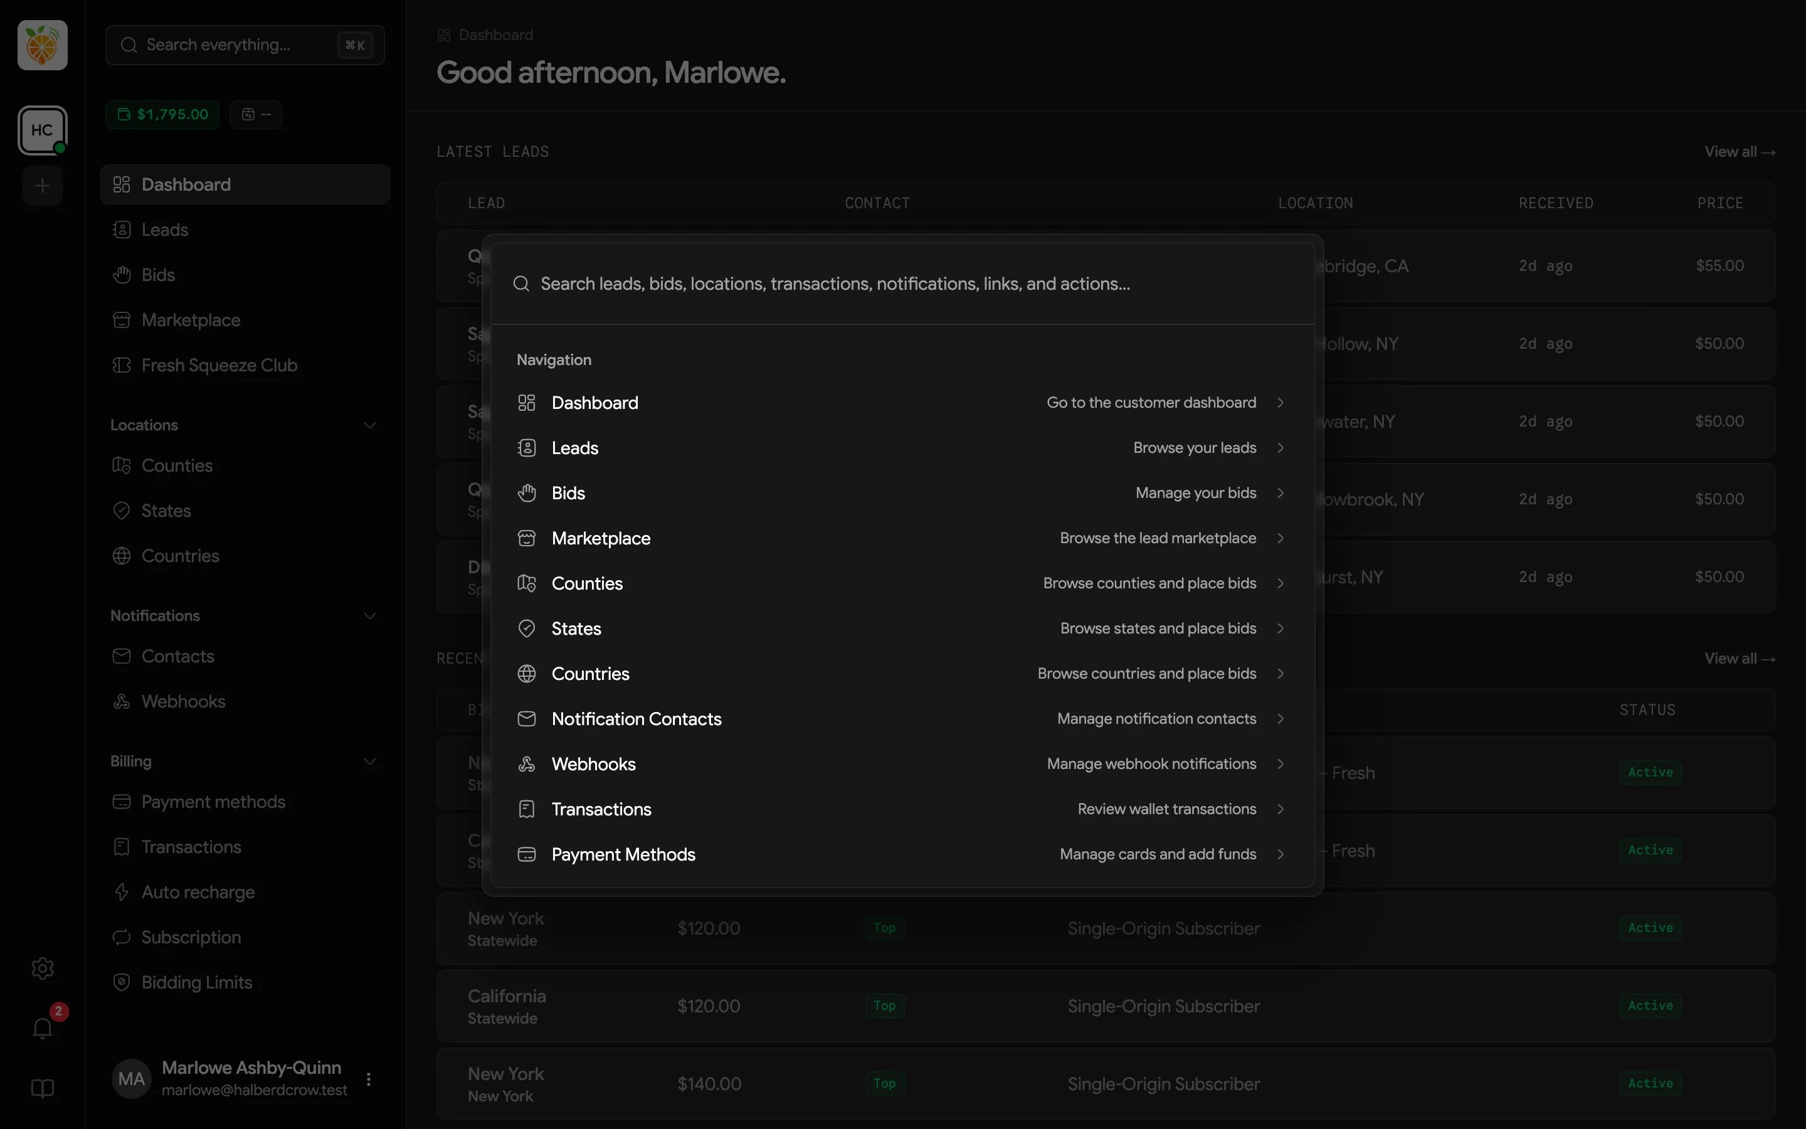Open the documentation book icon
This screenshot has height=1129, width=1806.
pyautogui.click(x=43, y=1089)
